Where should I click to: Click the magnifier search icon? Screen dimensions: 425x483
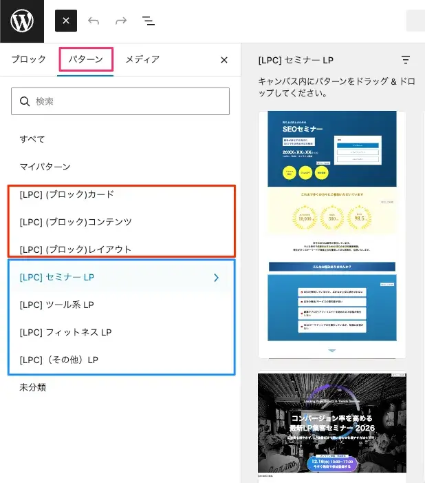click(25, 101)
